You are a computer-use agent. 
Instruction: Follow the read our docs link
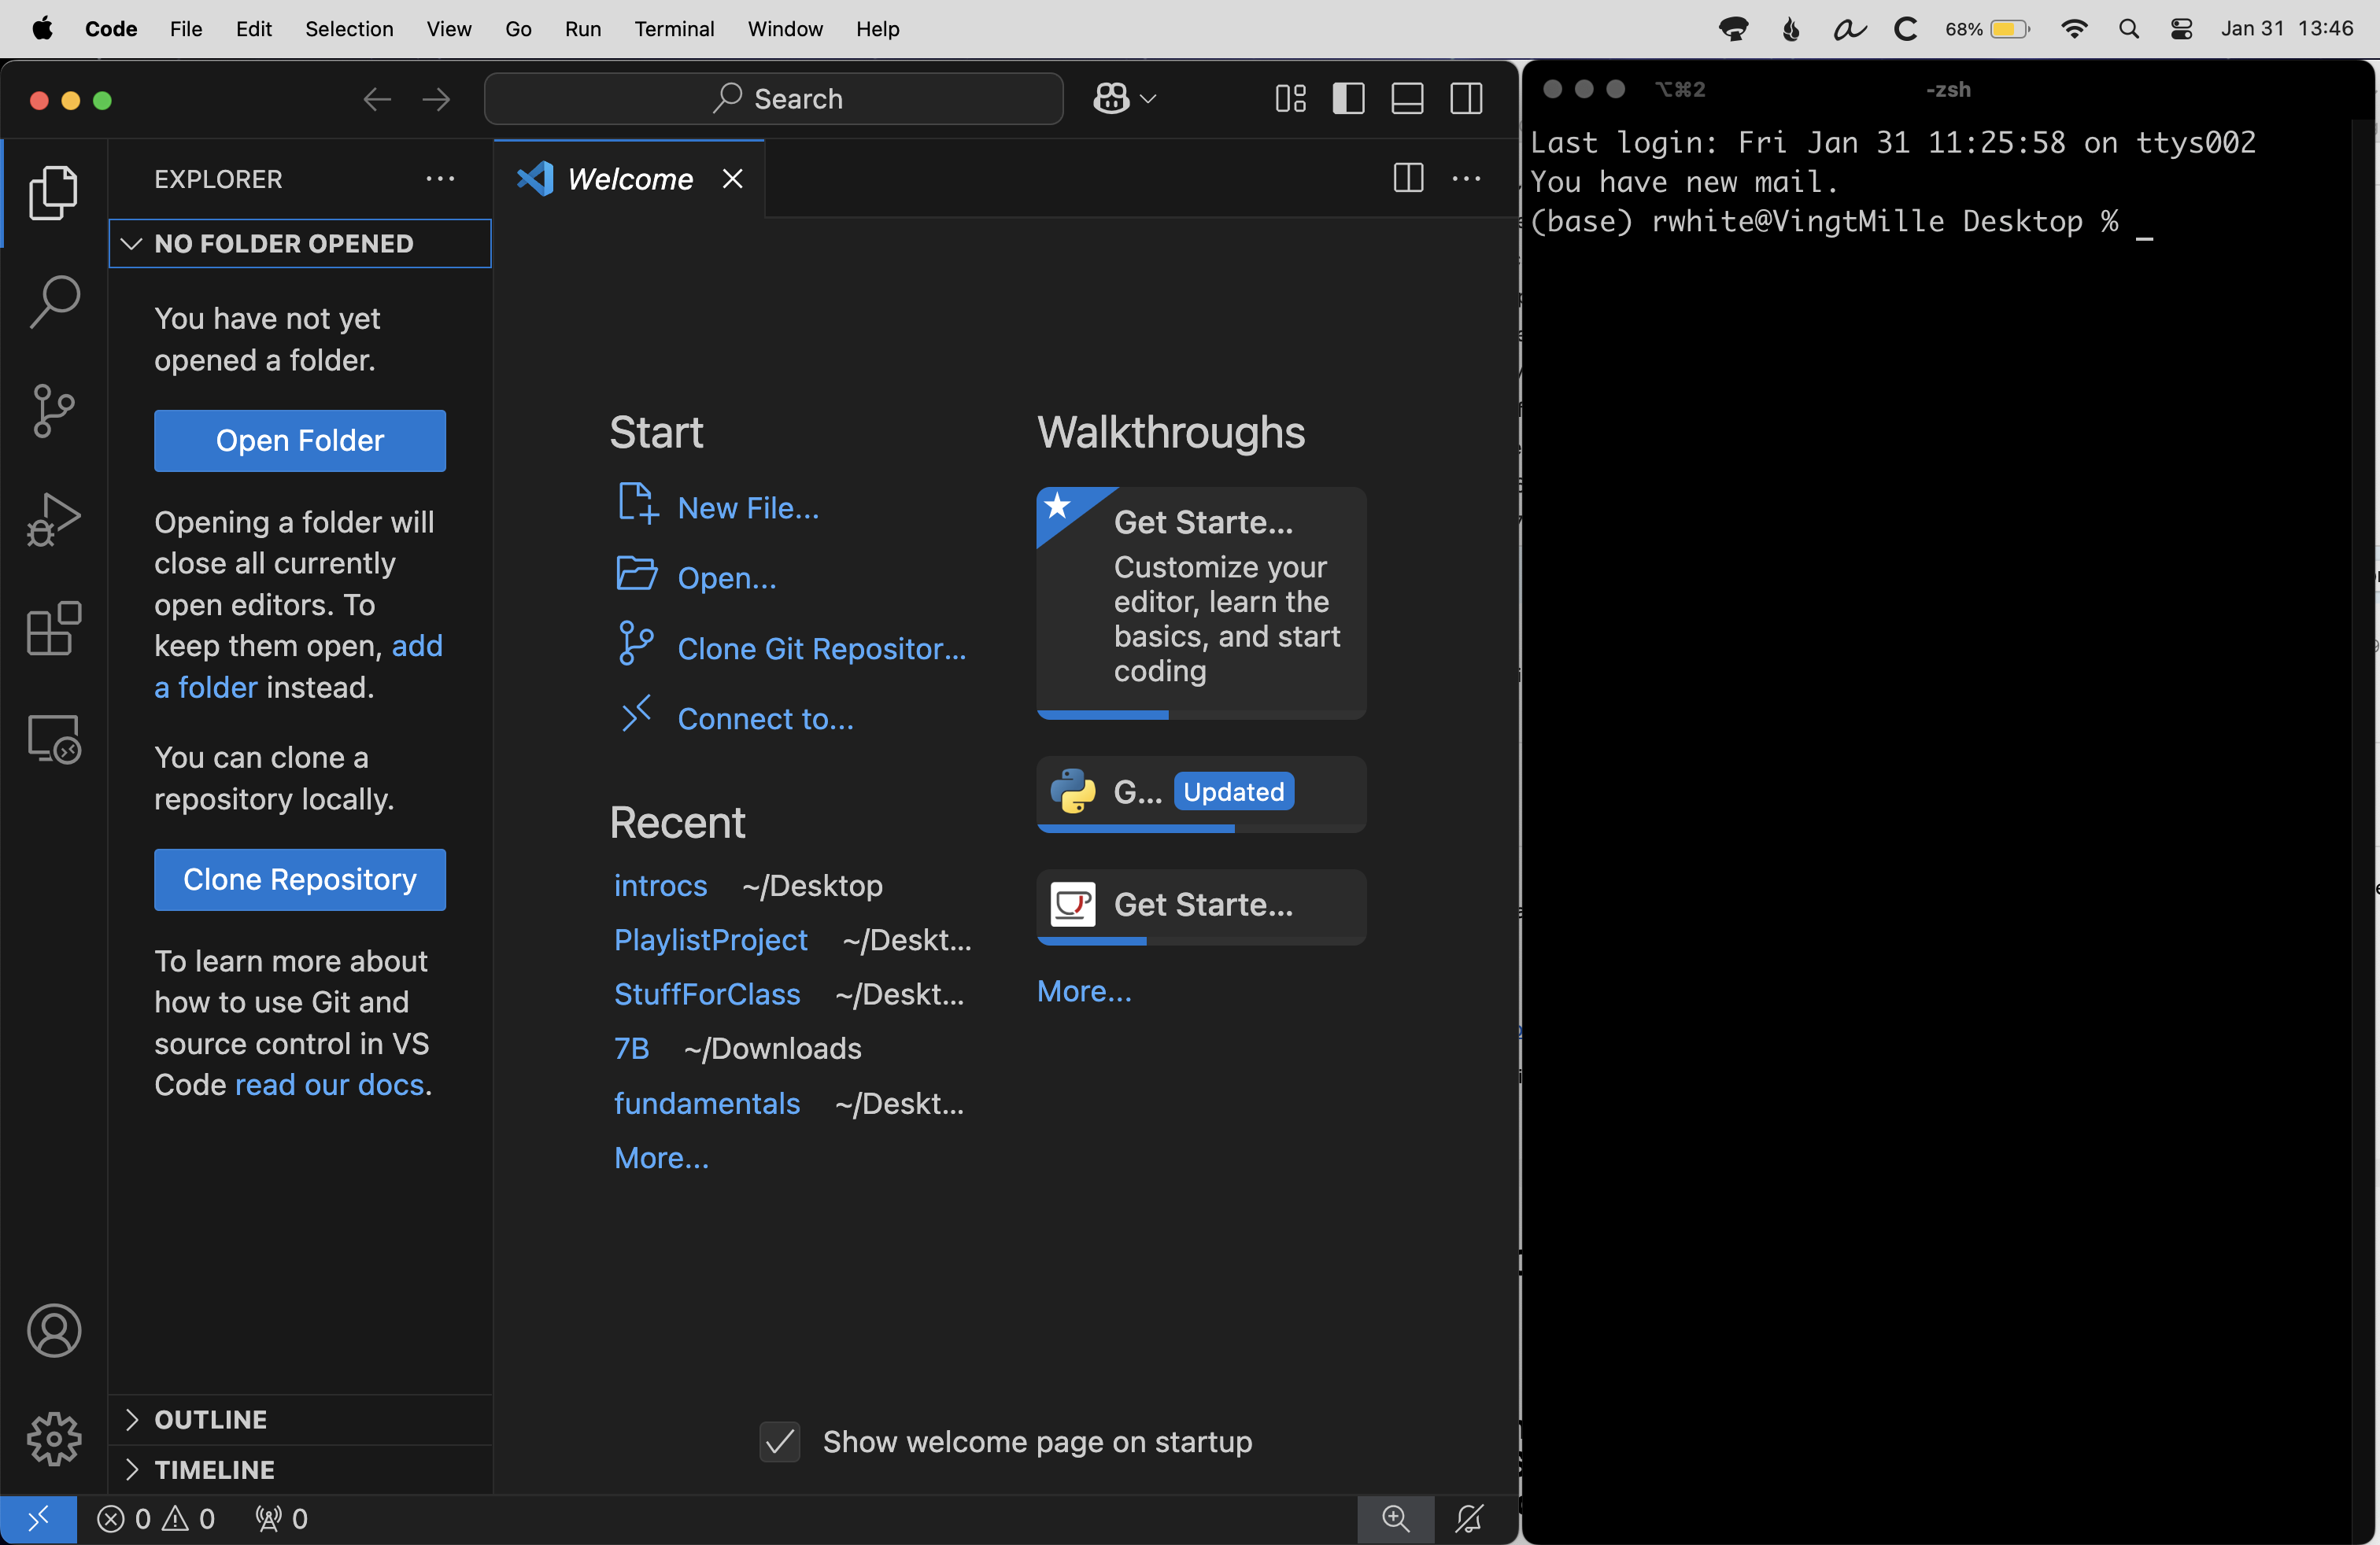coord(329,1084)
